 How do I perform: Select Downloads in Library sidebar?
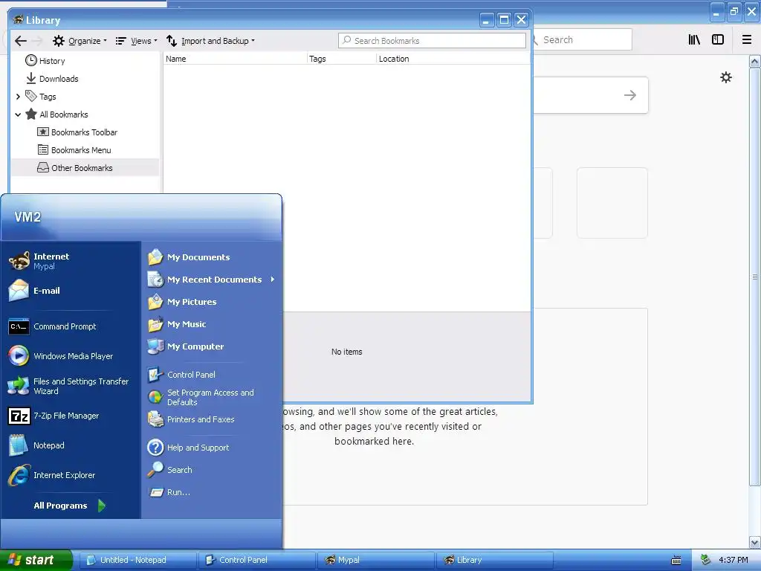[x=51, y=79]
